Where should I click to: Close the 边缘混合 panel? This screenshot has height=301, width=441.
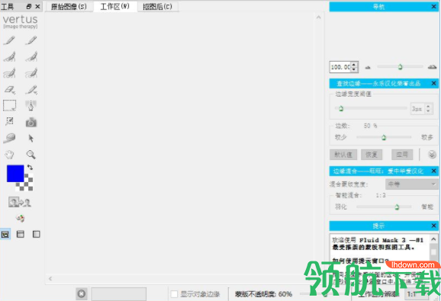click(433, 171)
